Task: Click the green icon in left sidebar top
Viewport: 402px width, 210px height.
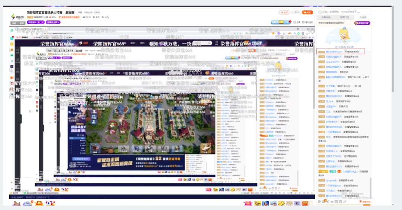Action: (x=12, y=30)
